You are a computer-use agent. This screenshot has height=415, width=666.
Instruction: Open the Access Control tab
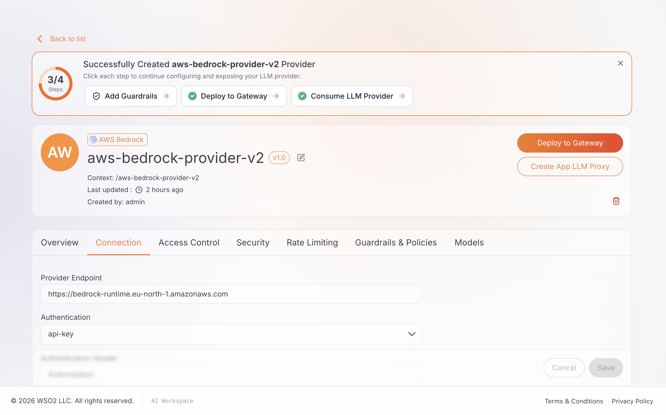click(x=189, y=243)
